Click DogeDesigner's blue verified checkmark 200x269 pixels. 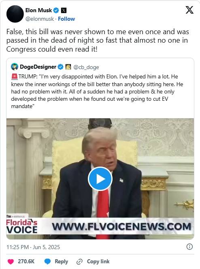[x=60, y=67]
